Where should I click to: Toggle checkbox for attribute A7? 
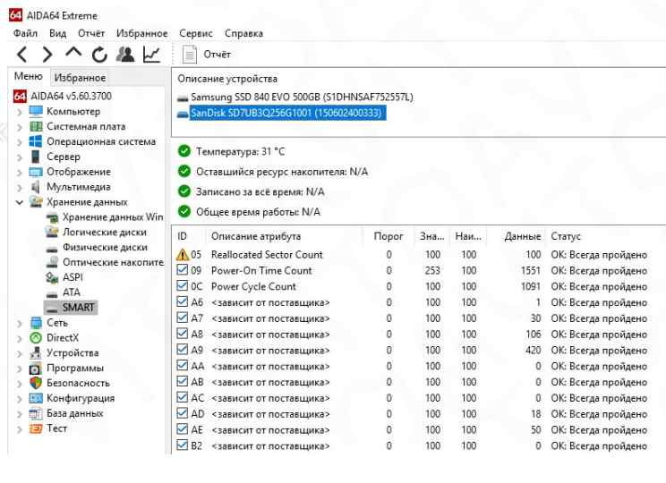point(183,318)
